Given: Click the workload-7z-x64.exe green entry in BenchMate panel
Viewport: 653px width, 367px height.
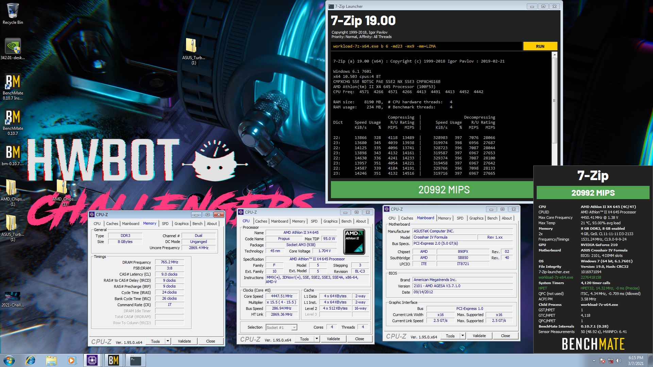Looking at the screenshot, I should (556, 277).
